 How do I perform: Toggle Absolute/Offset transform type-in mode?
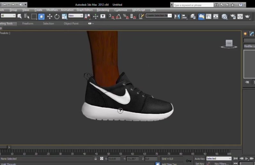click(102, 159)
